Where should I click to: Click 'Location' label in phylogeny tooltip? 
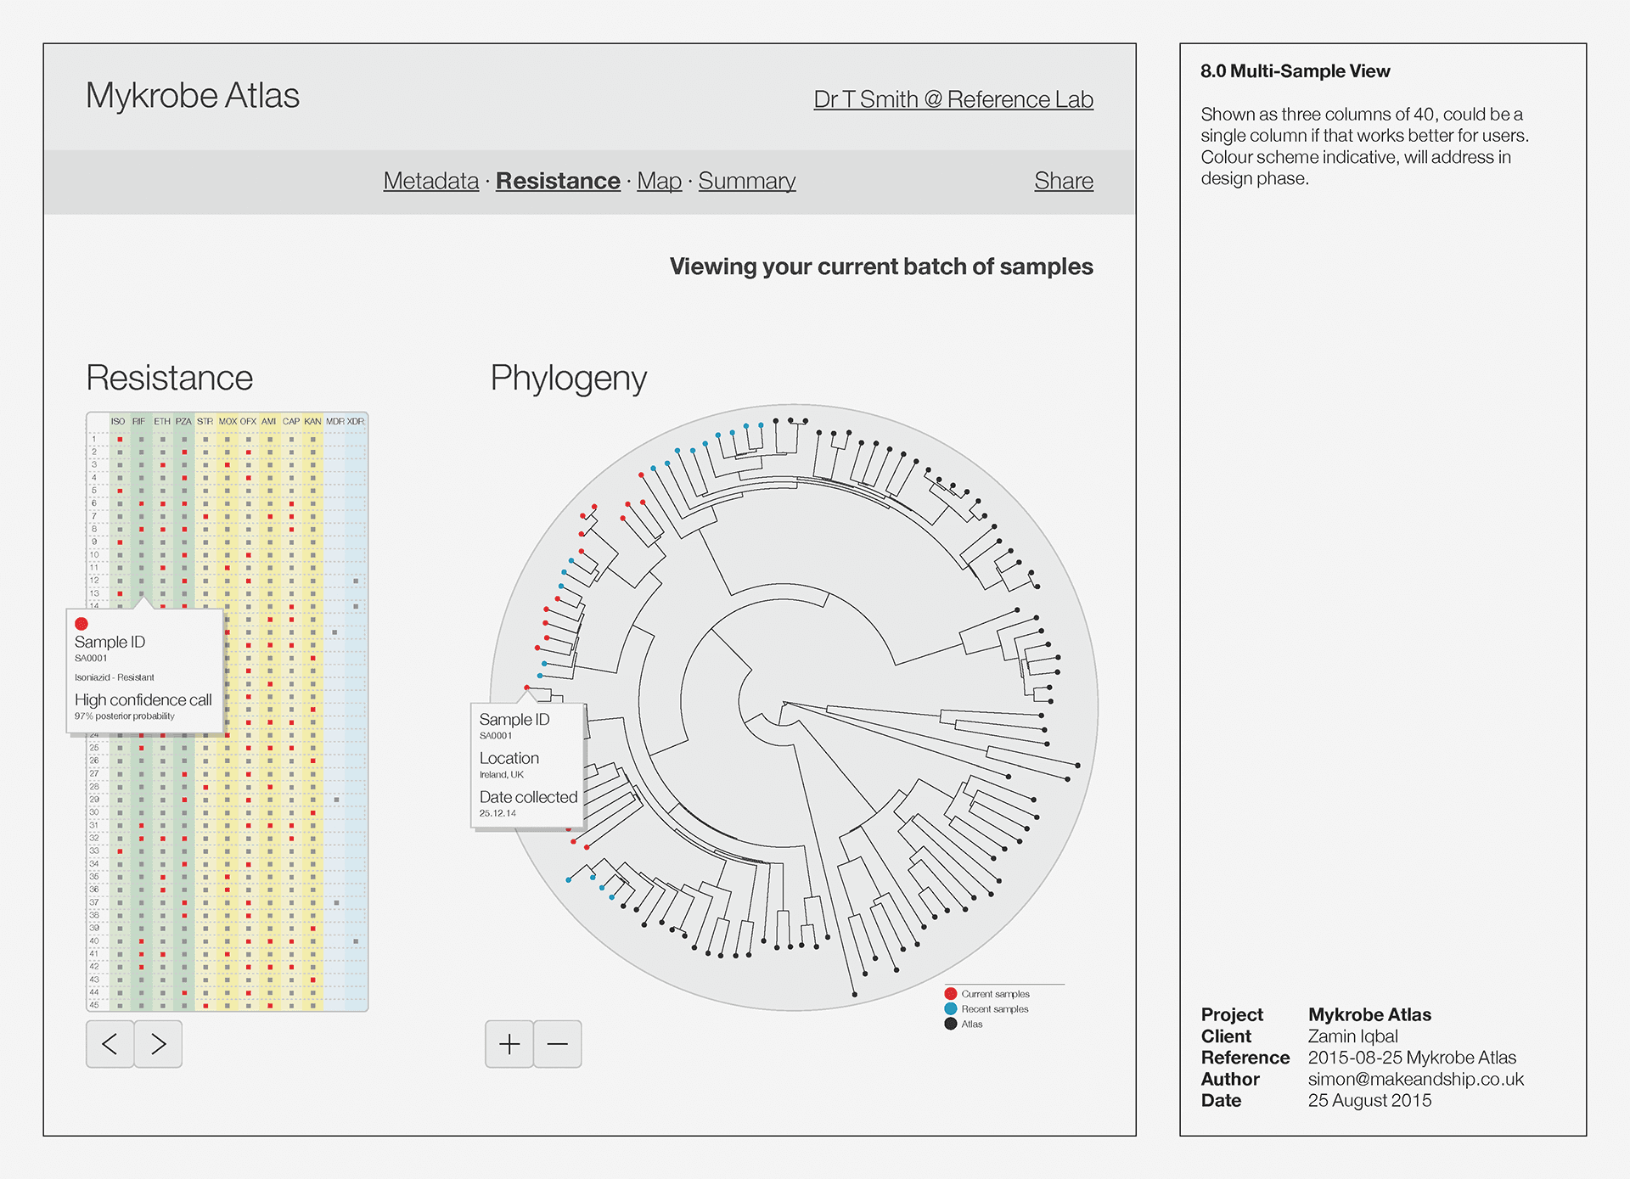509,758
